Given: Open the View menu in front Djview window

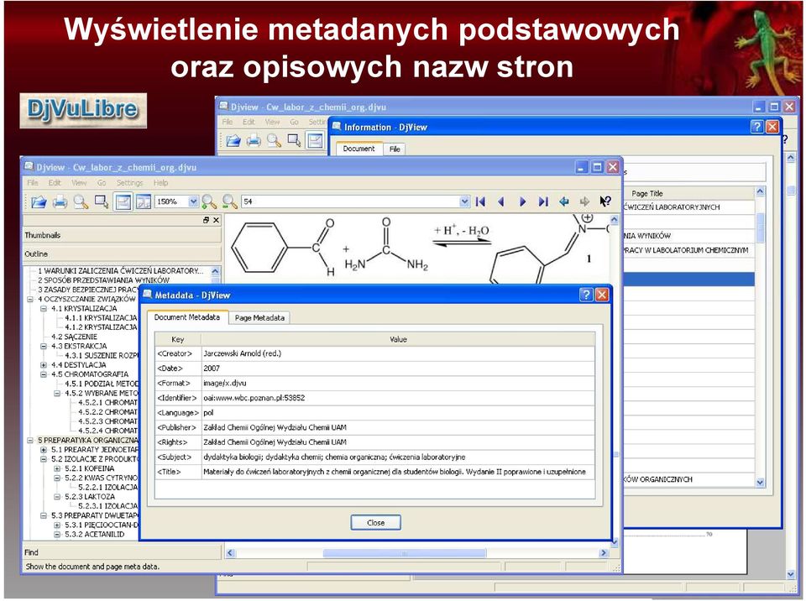Looking at the screenshot, I should pos(79,183).
